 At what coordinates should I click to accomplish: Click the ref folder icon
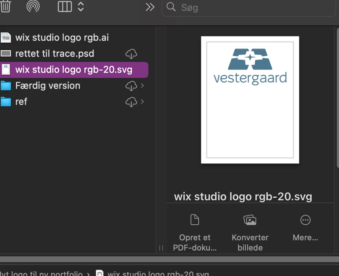pos(6,102)
